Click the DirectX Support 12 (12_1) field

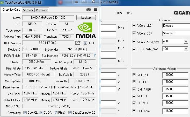pos(85,62)
